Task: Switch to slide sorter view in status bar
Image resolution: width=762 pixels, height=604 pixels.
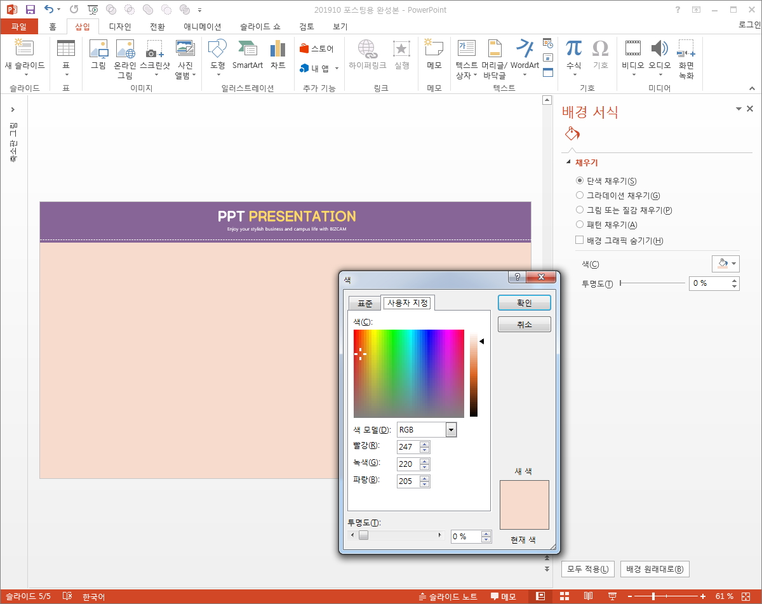Action: coord(565,596)
